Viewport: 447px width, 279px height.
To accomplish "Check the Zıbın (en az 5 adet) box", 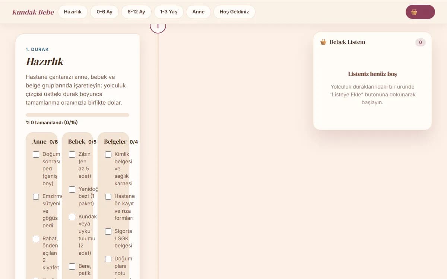I will coord(72,154).
